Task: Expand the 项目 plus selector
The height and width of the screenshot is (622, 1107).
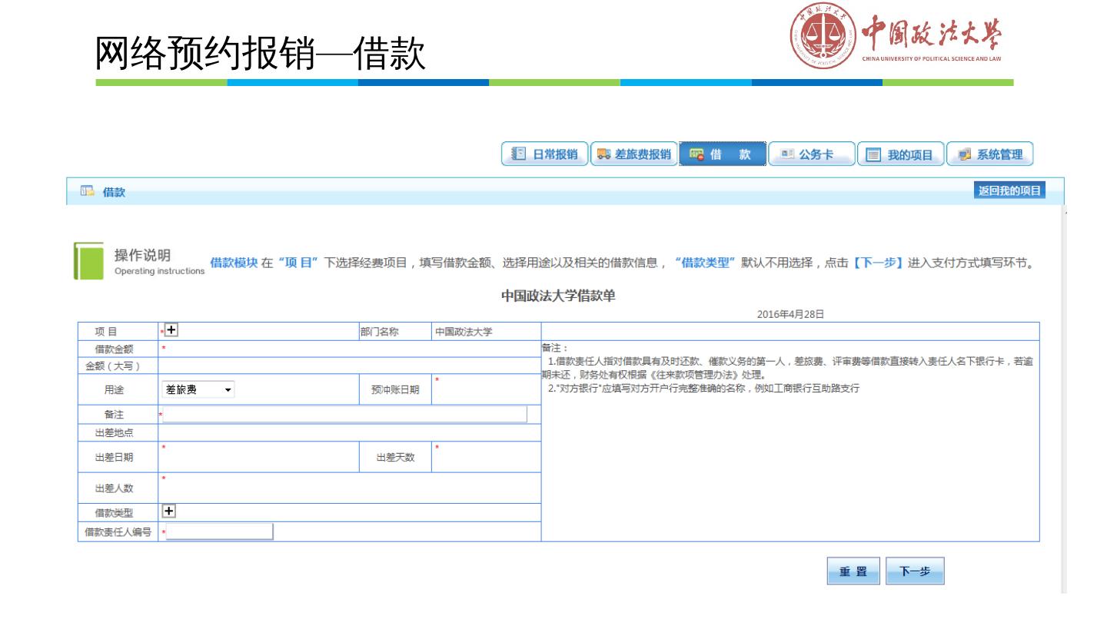Action: click(171, 330)
